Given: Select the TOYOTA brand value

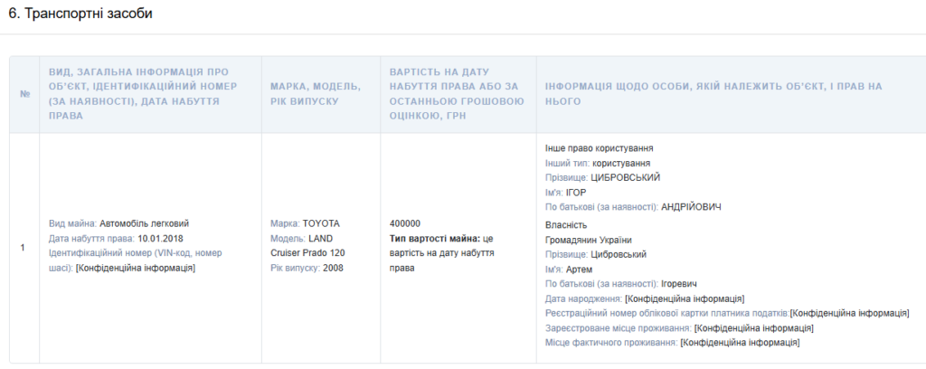Looking at the screenshot, I should [323, 223].
